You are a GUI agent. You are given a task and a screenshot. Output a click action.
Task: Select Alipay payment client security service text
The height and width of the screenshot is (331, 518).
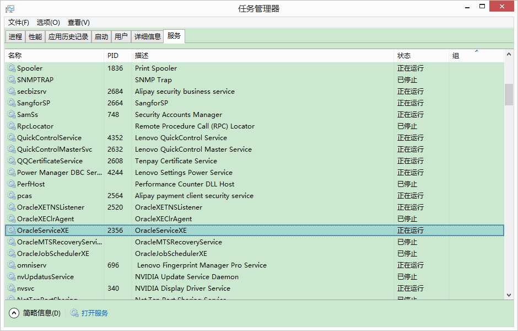194,195
